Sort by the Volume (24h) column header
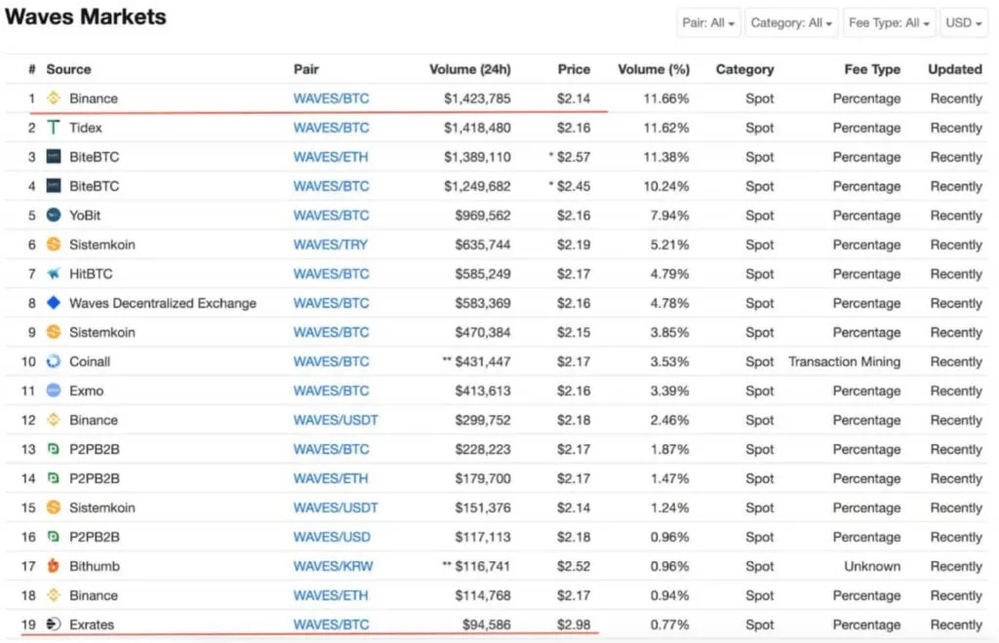 470,69
